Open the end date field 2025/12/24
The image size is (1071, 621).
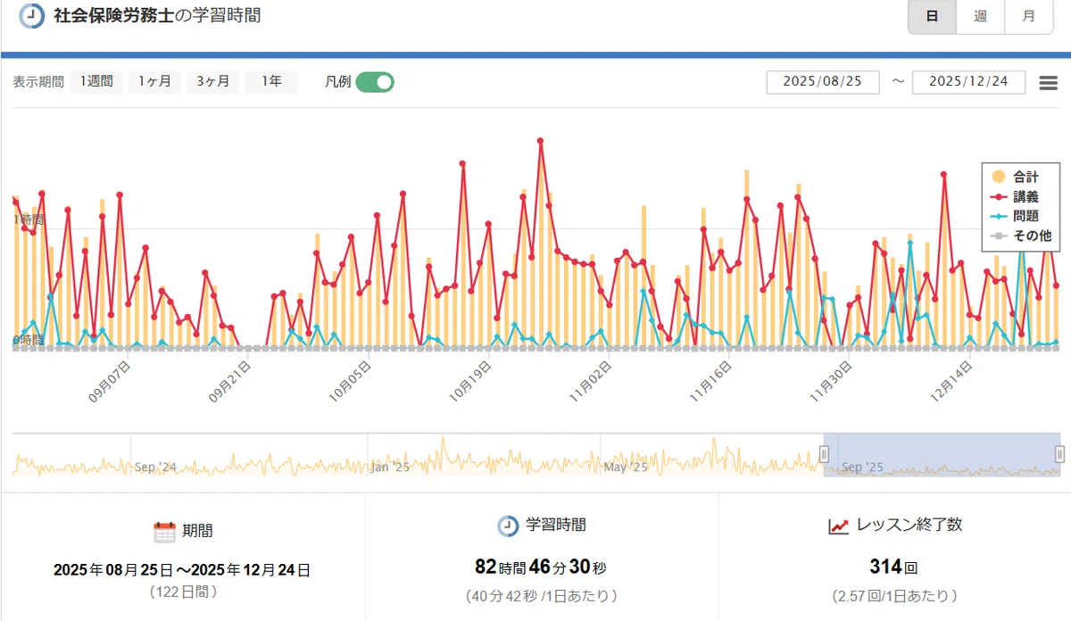(x=968, y=81)
